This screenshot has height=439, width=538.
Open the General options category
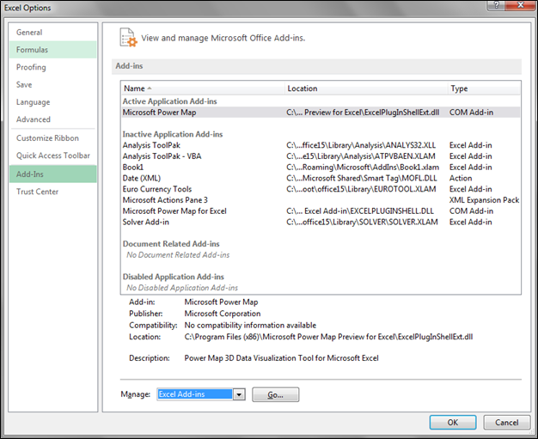pos(52,33)
